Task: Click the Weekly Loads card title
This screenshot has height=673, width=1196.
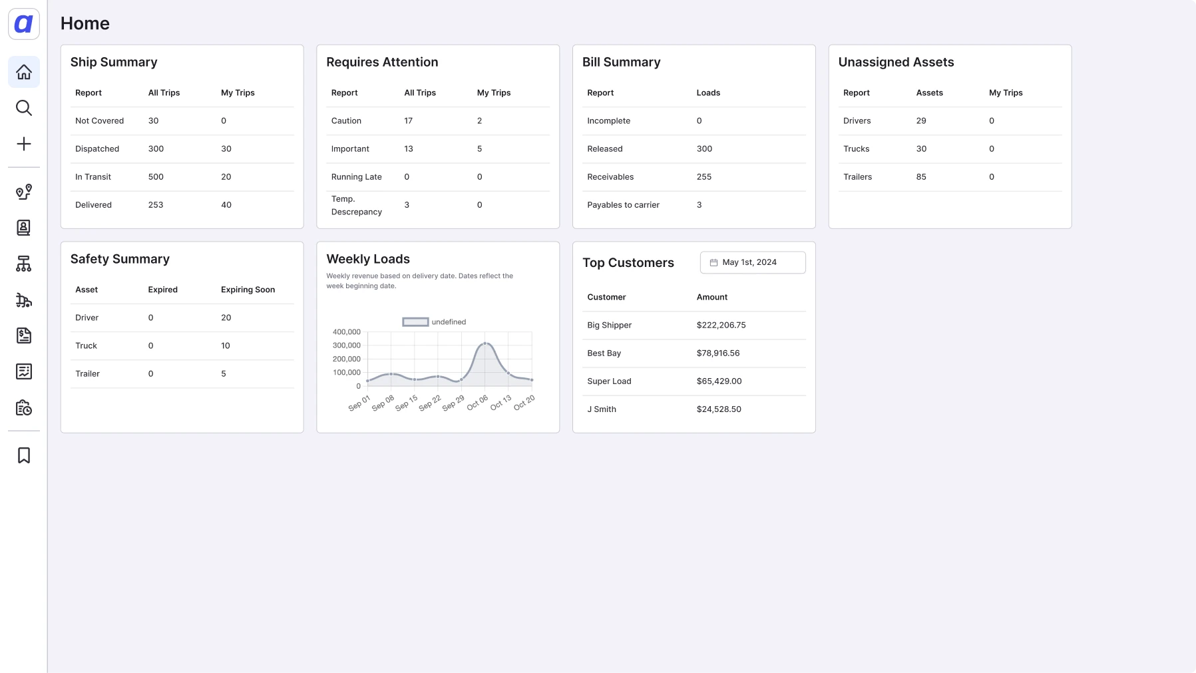Action: click(x=368, y=259)
